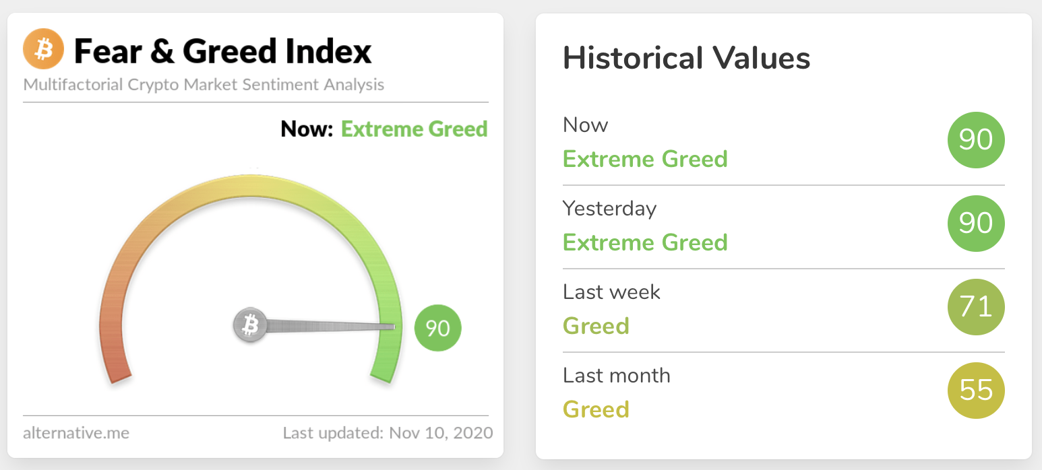Click the Extreme Greed label under Now row
1042x470 pixels.
(645, 159)
